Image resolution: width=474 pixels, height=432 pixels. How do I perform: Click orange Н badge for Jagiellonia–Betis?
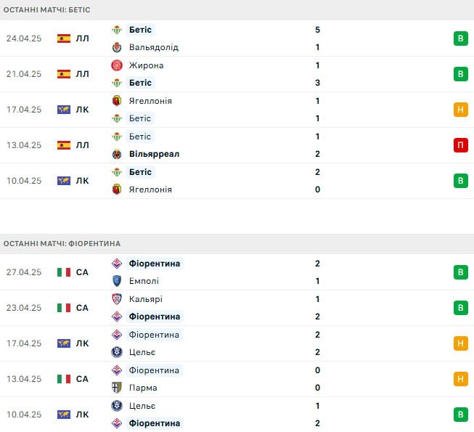point(461,110)
